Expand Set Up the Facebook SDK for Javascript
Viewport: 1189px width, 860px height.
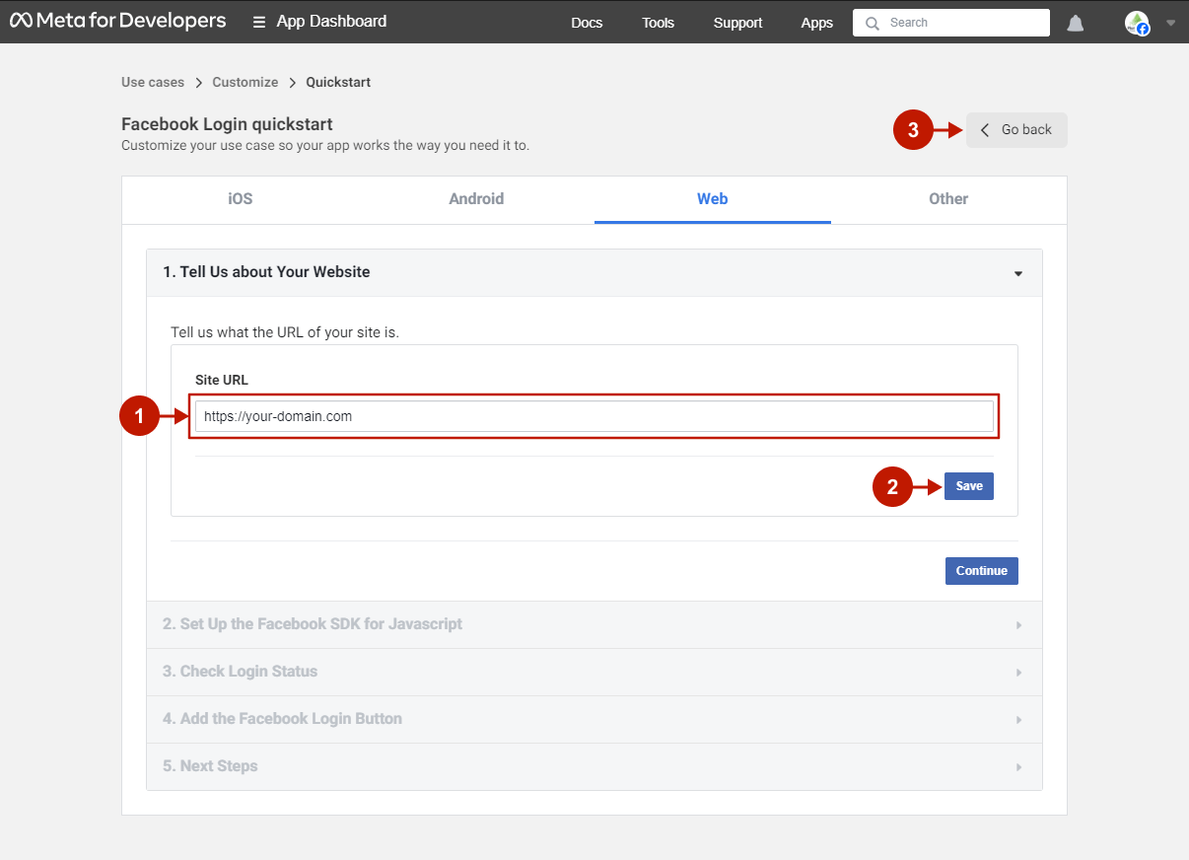pyautogui.click(x=594, y=624)
